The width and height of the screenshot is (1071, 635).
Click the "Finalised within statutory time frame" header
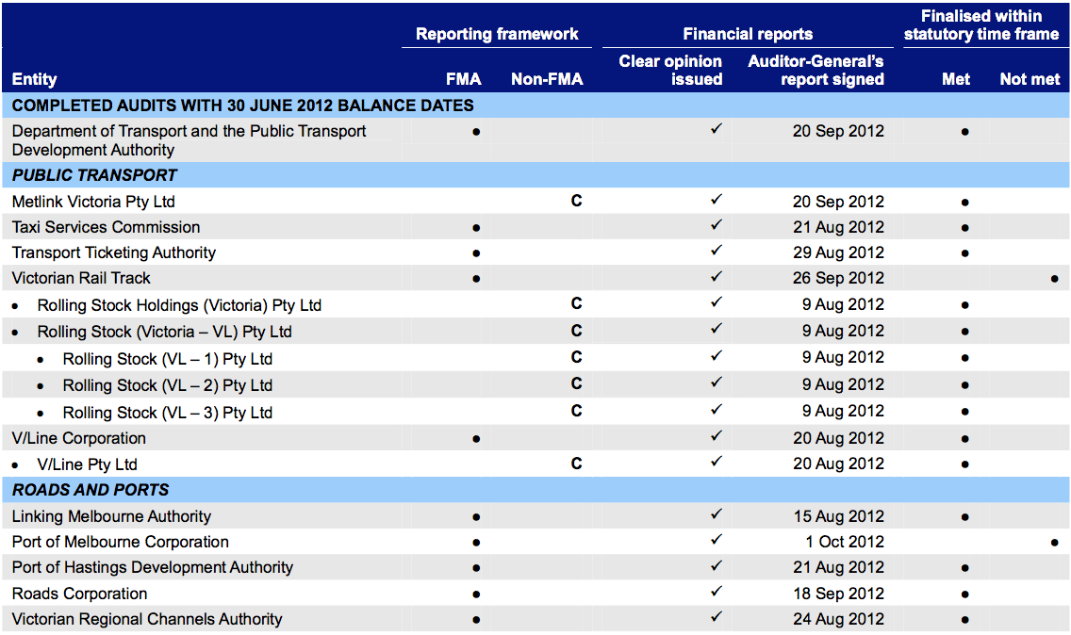click(981, 25)
